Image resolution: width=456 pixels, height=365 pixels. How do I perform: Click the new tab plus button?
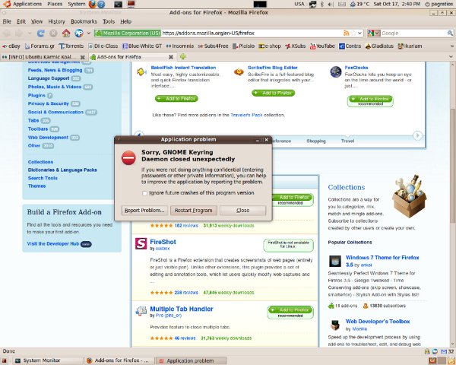(183, 56)
